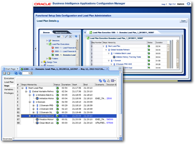This screenshot has height=144, width=195.
Task: Click the Folders icon in Browse tree
Action: [x=50, y=59]
